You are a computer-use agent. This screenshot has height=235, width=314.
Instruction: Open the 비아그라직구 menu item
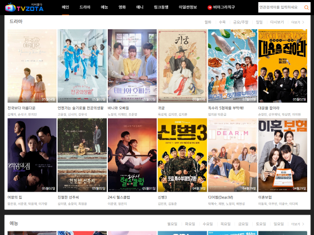[224, 7]
